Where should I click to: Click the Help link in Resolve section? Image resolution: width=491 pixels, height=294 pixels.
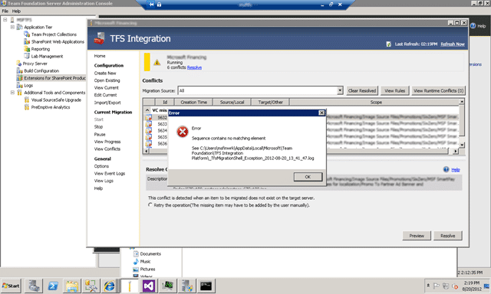[456, 170]
